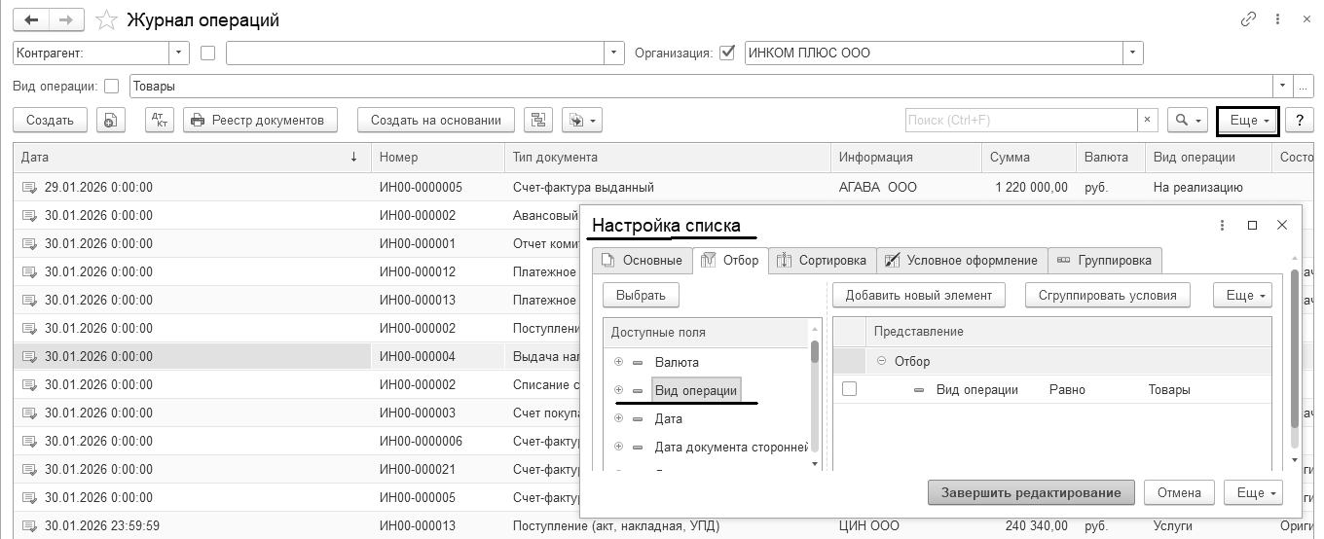This screenshot has width=1324, height=539.
Task: Click the ellipsis button at the Вид операции field
Action: pos(1303,86)
